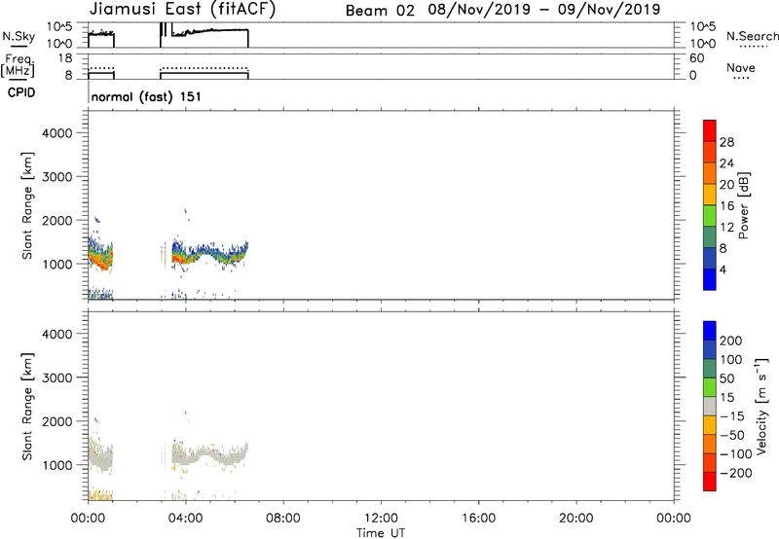
Task: Click the bright blue bottom Power segment below 4
Action: [x=710, y=279]
